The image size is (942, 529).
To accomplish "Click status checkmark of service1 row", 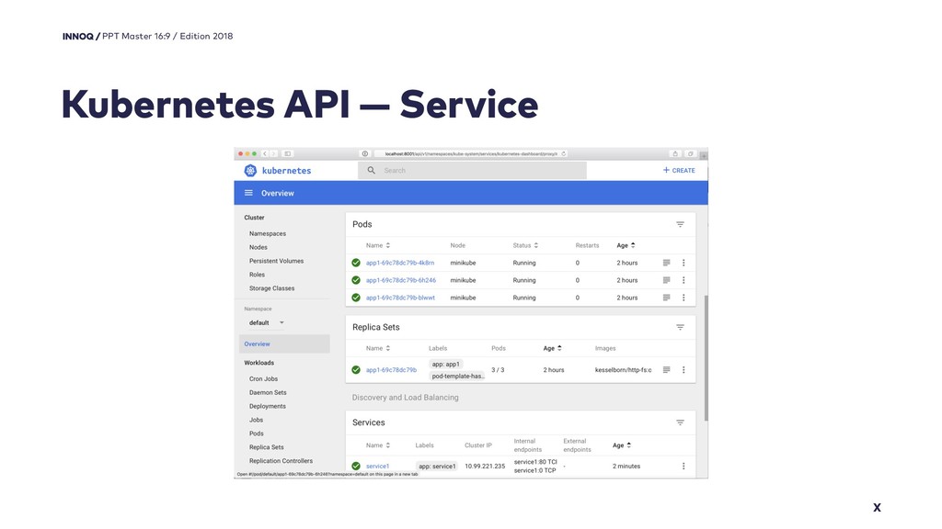I will 356,466.
